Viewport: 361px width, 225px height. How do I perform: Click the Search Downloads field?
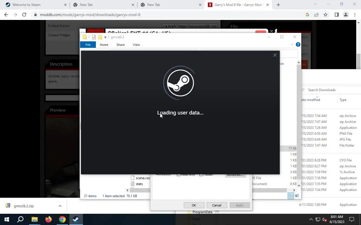pos(331,90)
